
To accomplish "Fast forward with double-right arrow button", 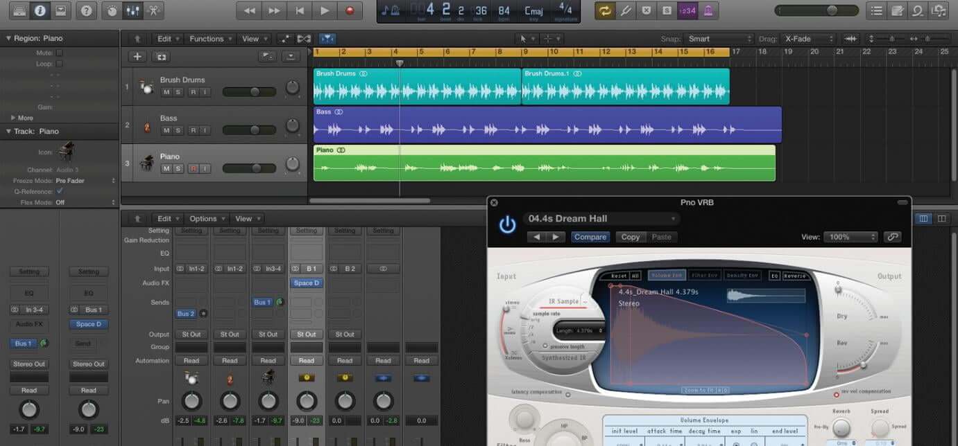I will pyautogui.click(x=274, y=10).
